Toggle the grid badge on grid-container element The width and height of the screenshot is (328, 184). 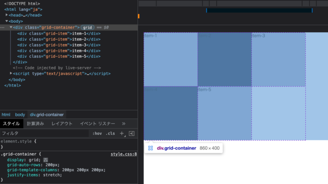[87, 27]
